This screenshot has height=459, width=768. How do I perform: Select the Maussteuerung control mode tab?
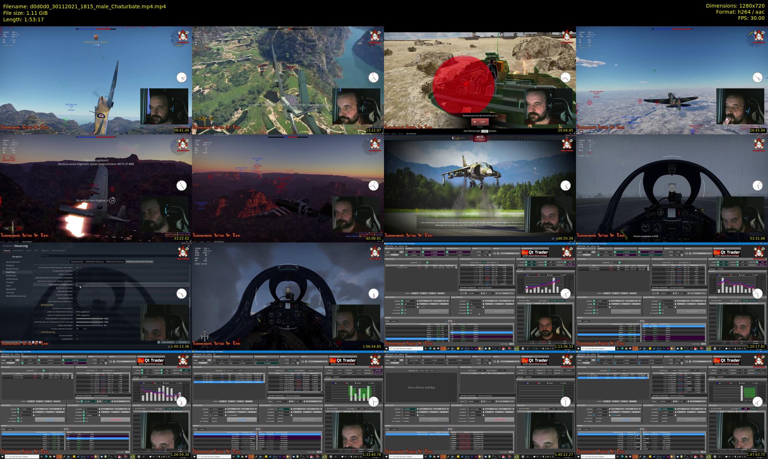(77, 262)
